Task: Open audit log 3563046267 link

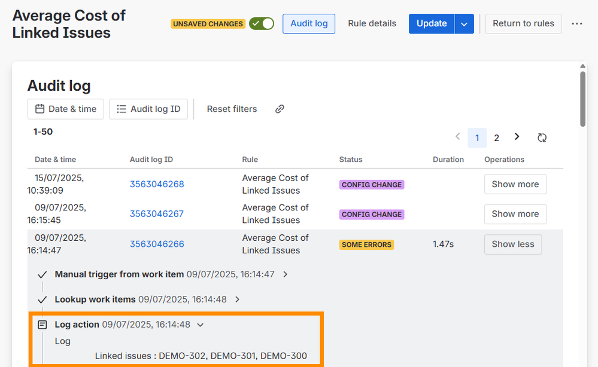Action: click(x=157, y=213)
